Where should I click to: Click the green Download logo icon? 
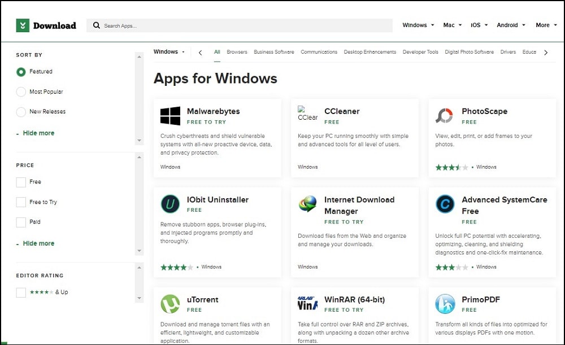coord(23,25)
